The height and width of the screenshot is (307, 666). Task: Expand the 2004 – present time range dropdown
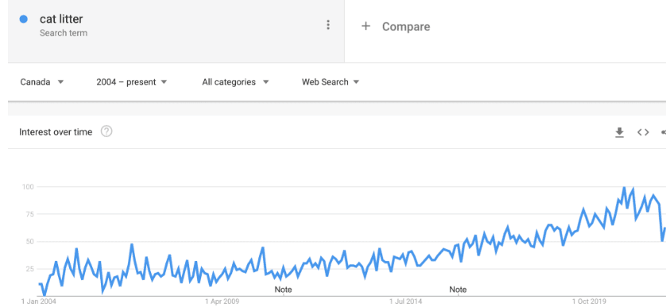(x=132, y=82)
